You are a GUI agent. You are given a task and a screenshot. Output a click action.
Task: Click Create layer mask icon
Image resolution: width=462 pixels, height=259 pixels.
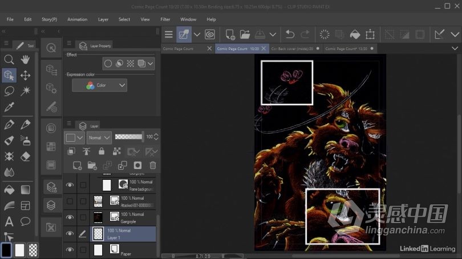[137, 166]
